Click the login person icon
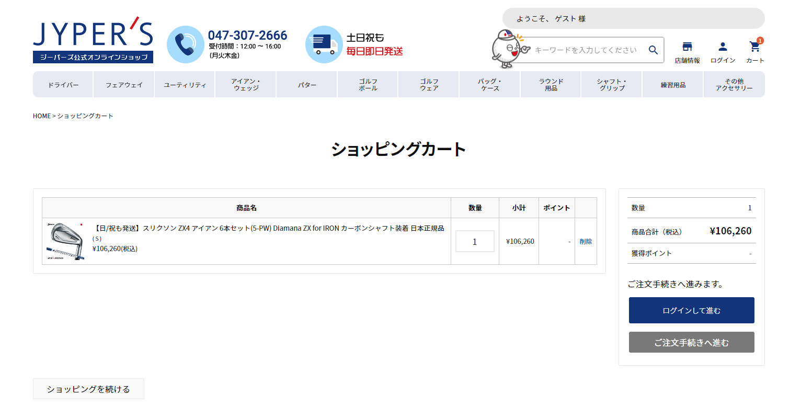The image size is (801, 417). pos(722,46)
